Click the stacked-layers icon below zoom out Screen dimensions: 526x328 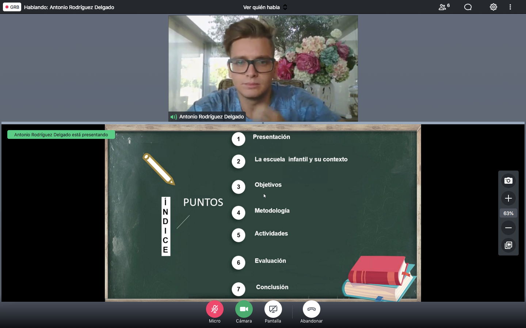[x=508, y=245]
